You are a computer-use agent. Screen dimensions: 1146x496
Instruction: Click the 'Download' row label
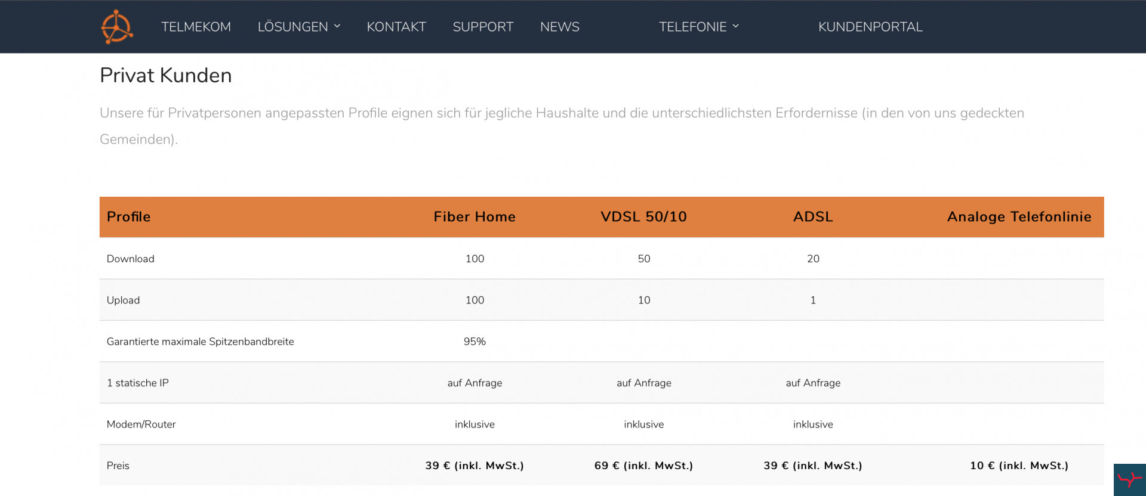pos(130,259)
